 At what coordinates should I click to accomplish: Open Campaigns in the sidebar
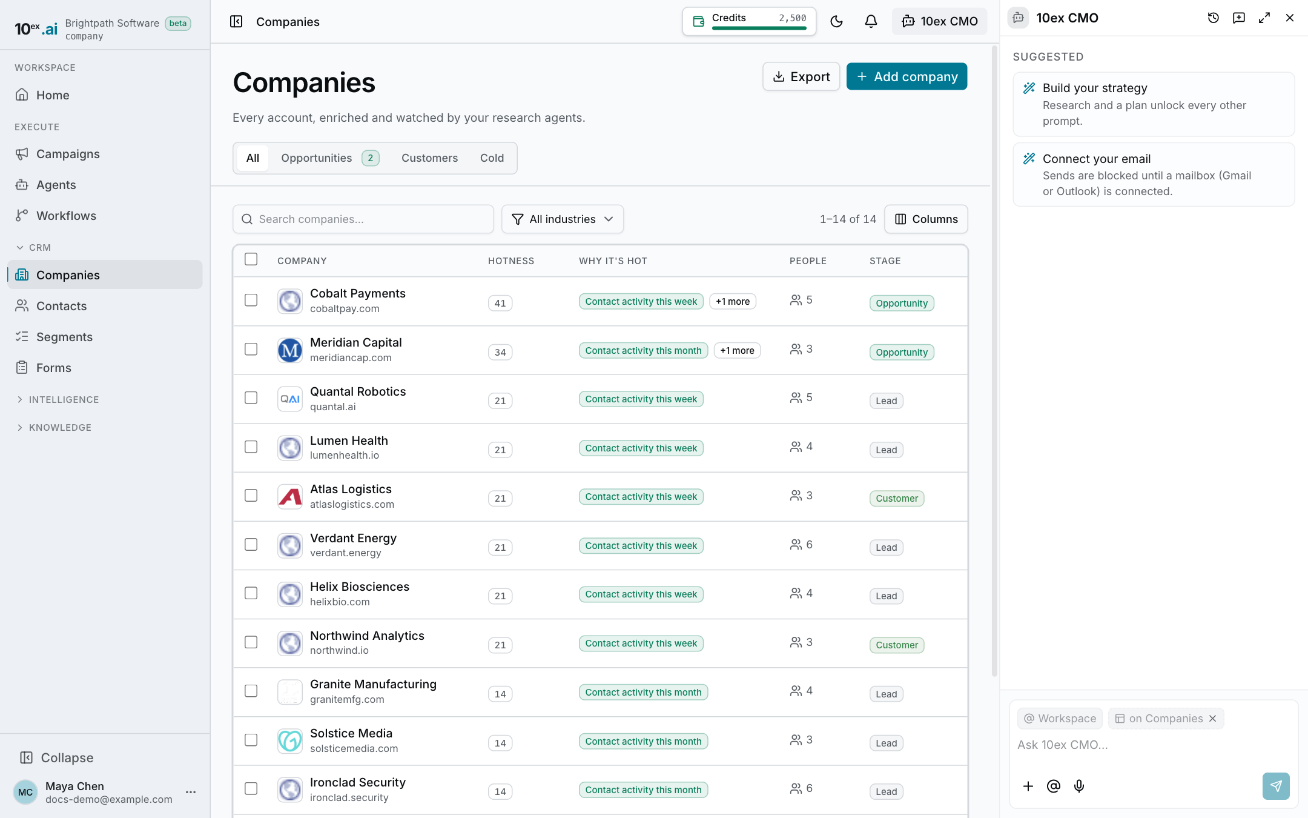click(105, 154)
